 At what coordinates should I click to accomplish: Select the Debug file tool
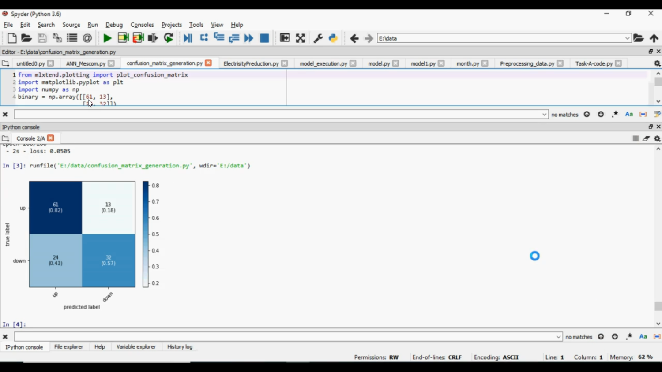[x=188, y=38]
